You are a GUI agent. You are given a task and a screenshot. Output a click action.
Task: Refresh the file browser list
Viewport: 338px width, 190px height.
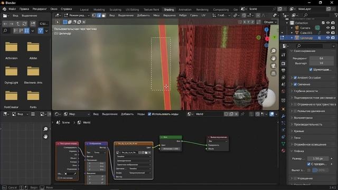(x=25, y=24)
